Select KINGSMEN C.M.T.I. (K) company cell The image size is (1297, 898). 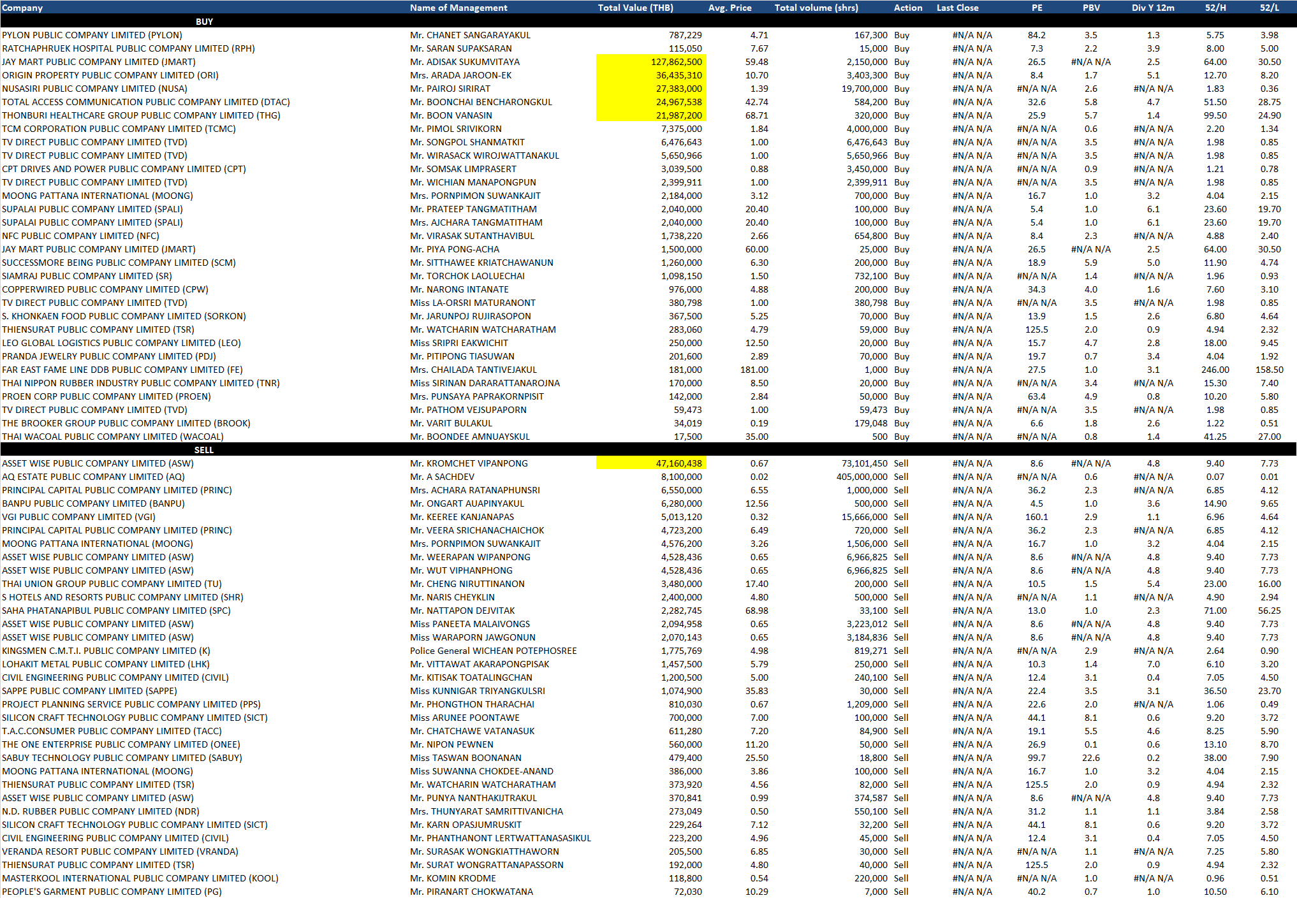(x=106, y=651)
